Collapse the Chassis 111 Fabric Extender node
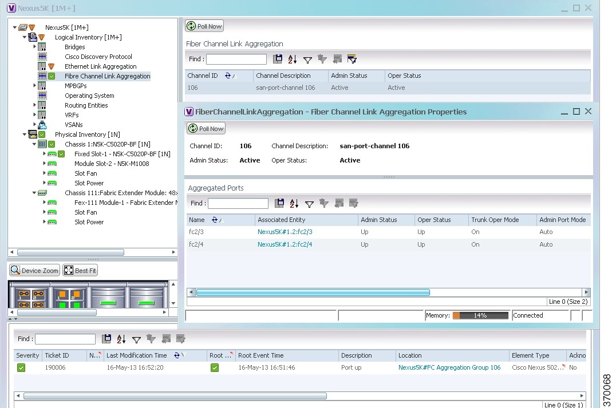This screenshot has width=612, height=408. [x=34, y=193]
